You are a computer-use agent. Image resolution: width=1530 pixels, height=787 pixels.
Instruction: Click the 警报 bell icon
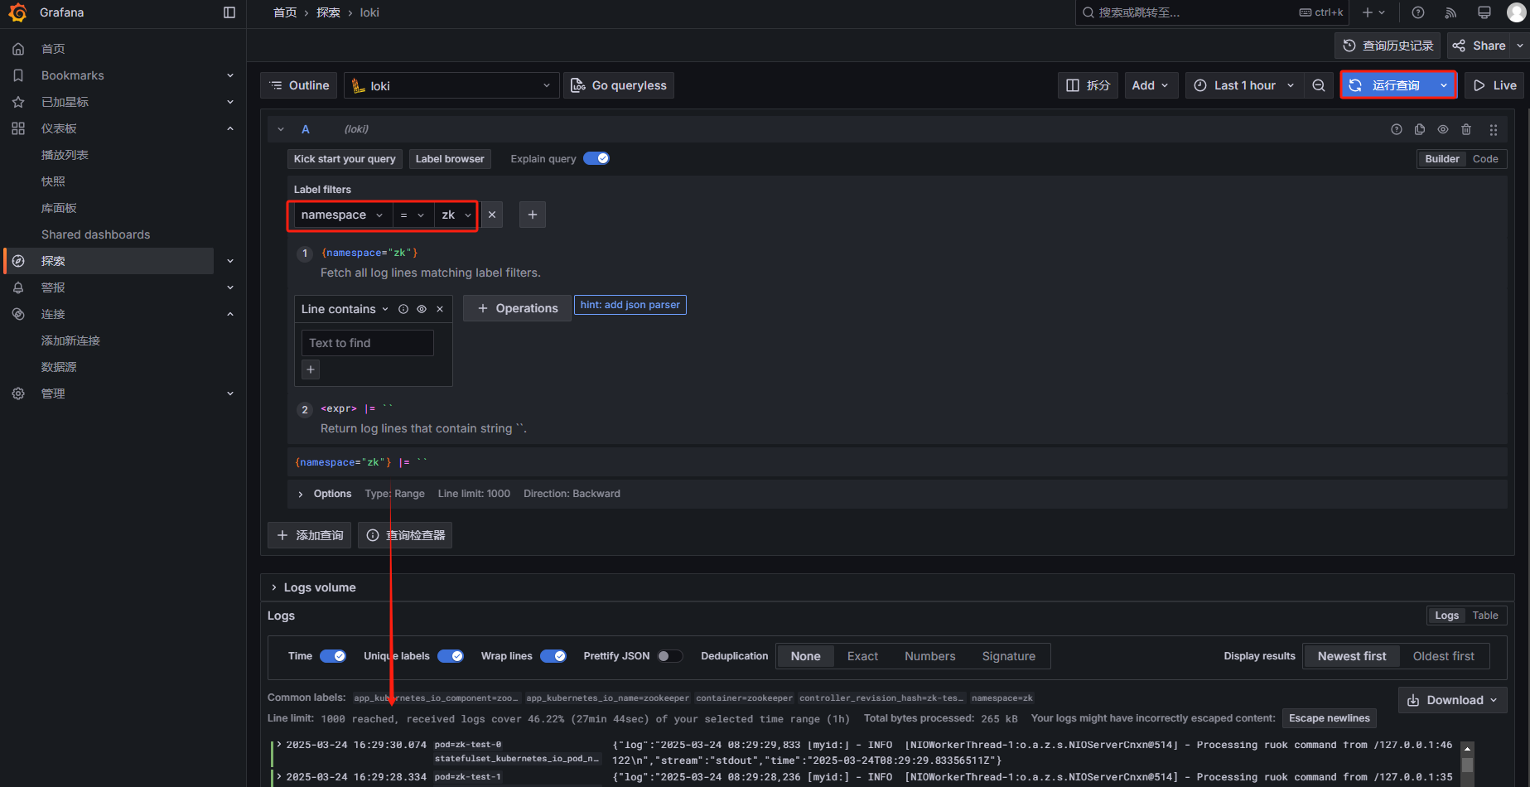coord(18,287)
